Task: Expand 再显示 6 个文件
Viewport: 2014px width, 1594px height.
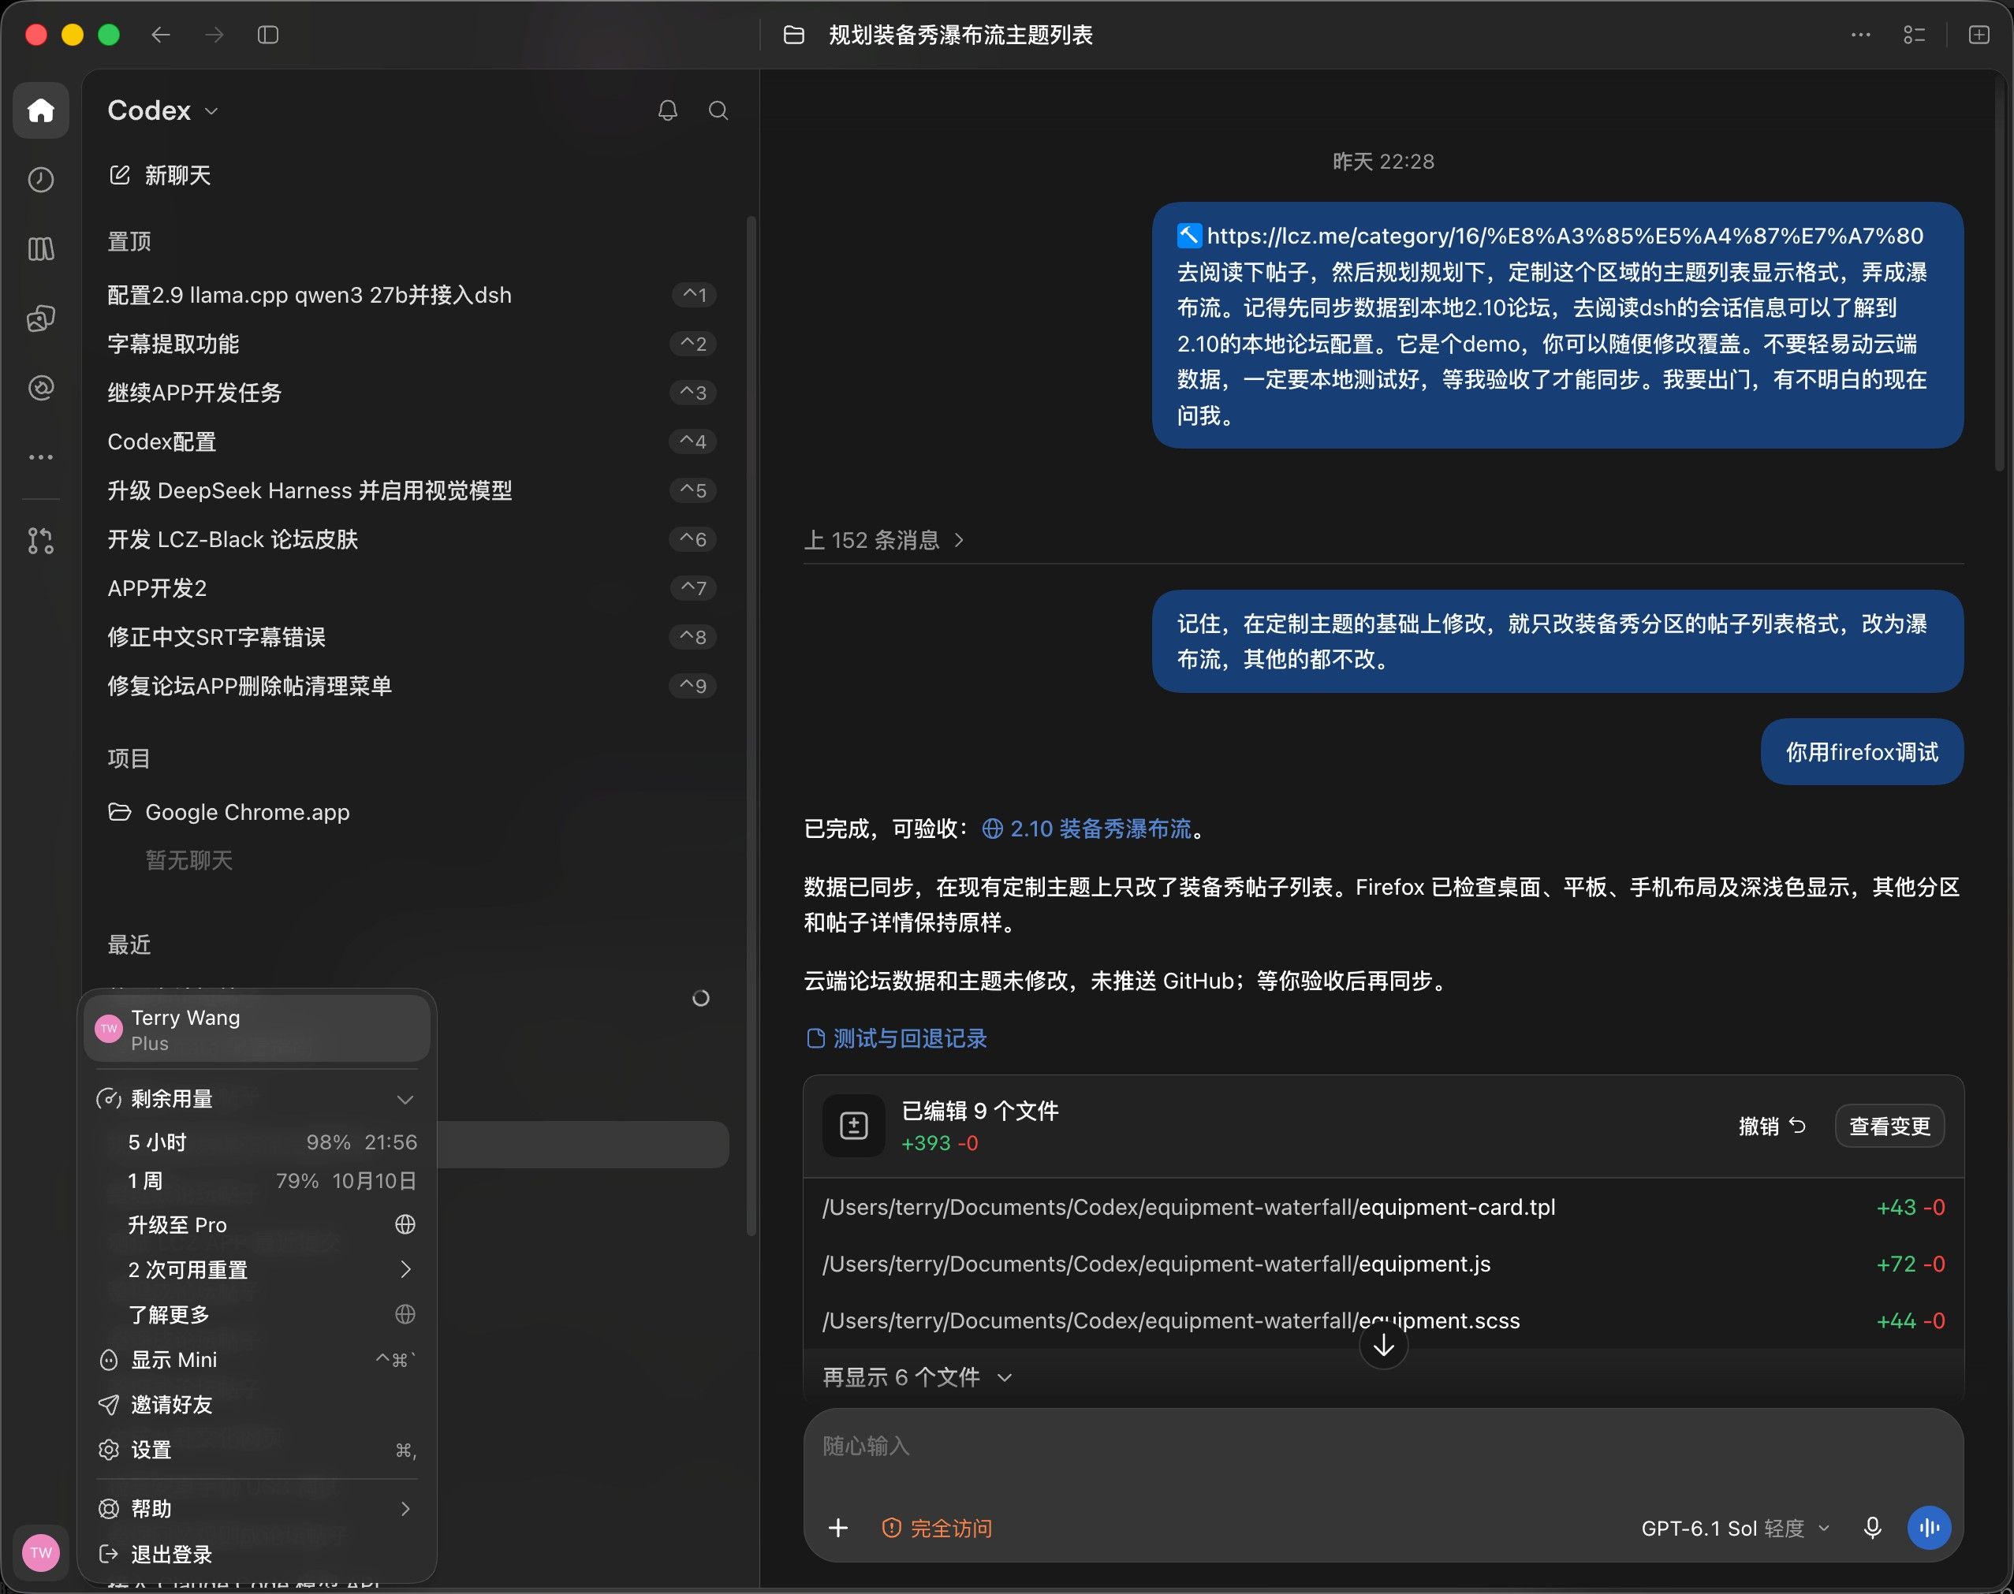Action: (x=916, y=1377)
